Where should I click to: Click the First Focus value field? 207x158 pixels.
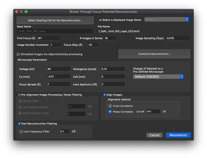49,38
